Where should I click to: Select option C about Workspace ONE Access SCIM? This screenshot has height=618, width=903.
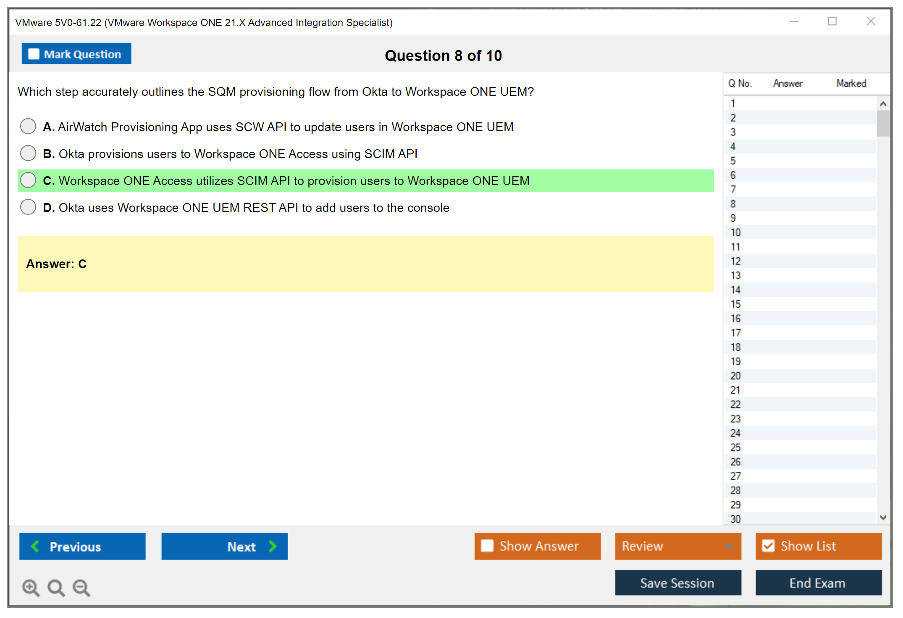(x=28, y=180)
